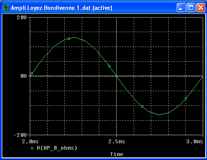Close the Ampli Loyez Bondivenne 1.dat window

201,7
